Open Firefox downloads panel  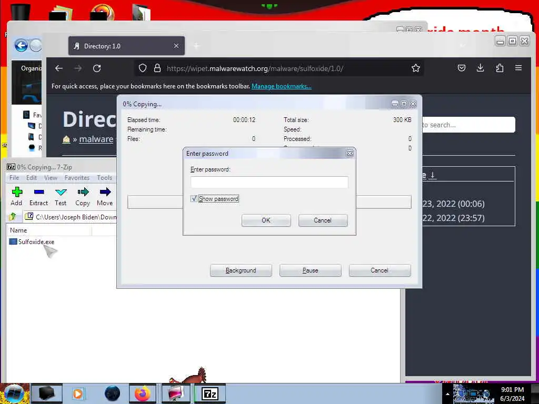pos(481,68)
